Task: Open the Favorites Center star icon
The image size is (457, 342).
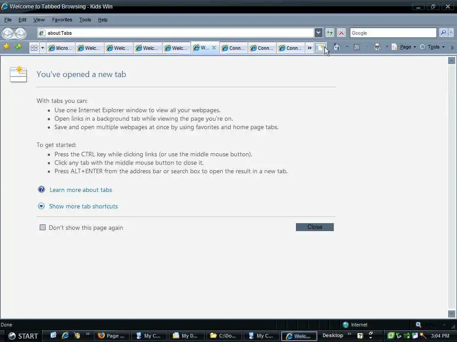Action: coord(6,46)
